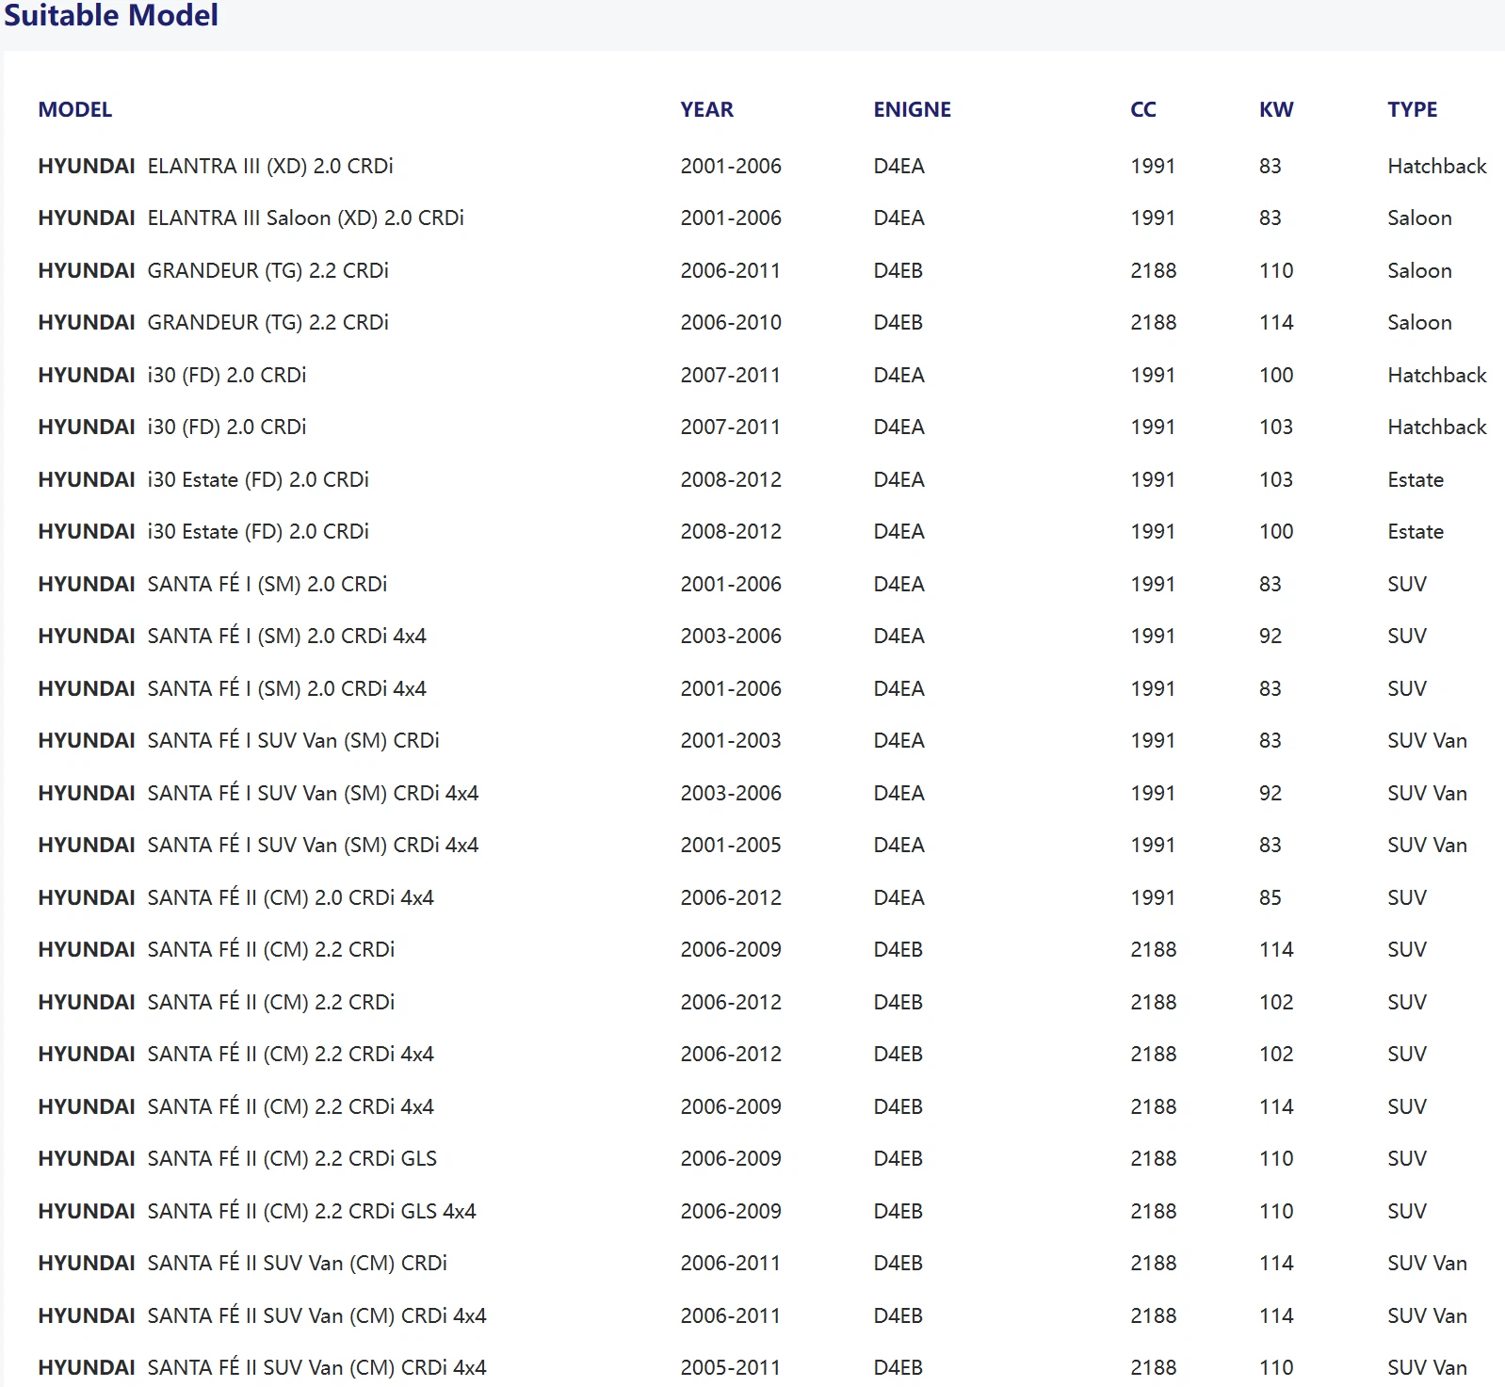This screenshot has width=1505, height=1387.
Task: Select KW "92" in SANTA FÉ I SUV Van row
Action: coord(1270,794)
